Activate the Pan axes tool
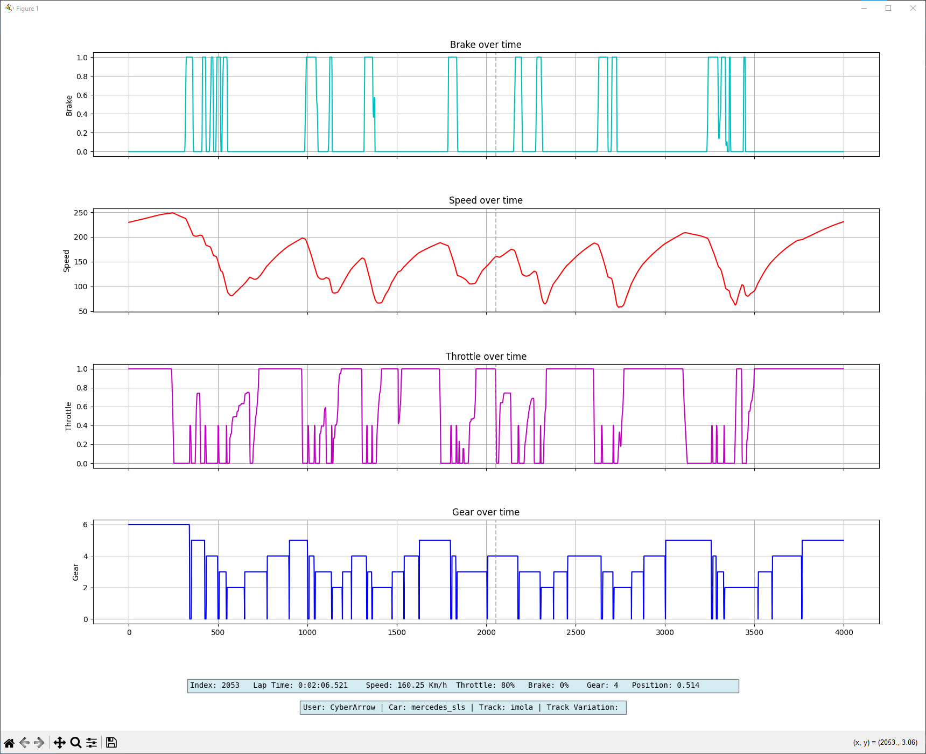 click(x=60, y=743)
